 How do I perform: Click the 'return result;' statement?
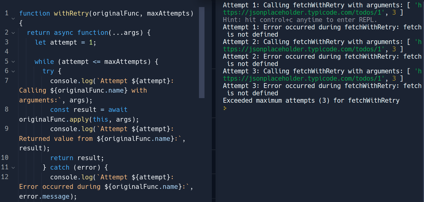tap(77, 158)
